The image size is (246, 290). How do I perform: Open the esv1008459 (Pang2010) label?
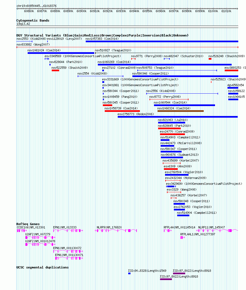tap(120, 97)
